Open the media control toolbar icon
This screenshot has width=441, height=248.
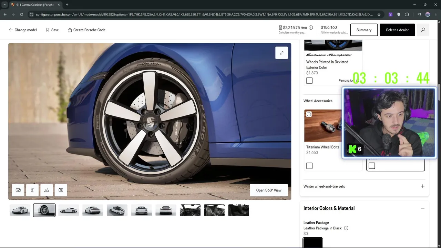click(x=419, y=14)
